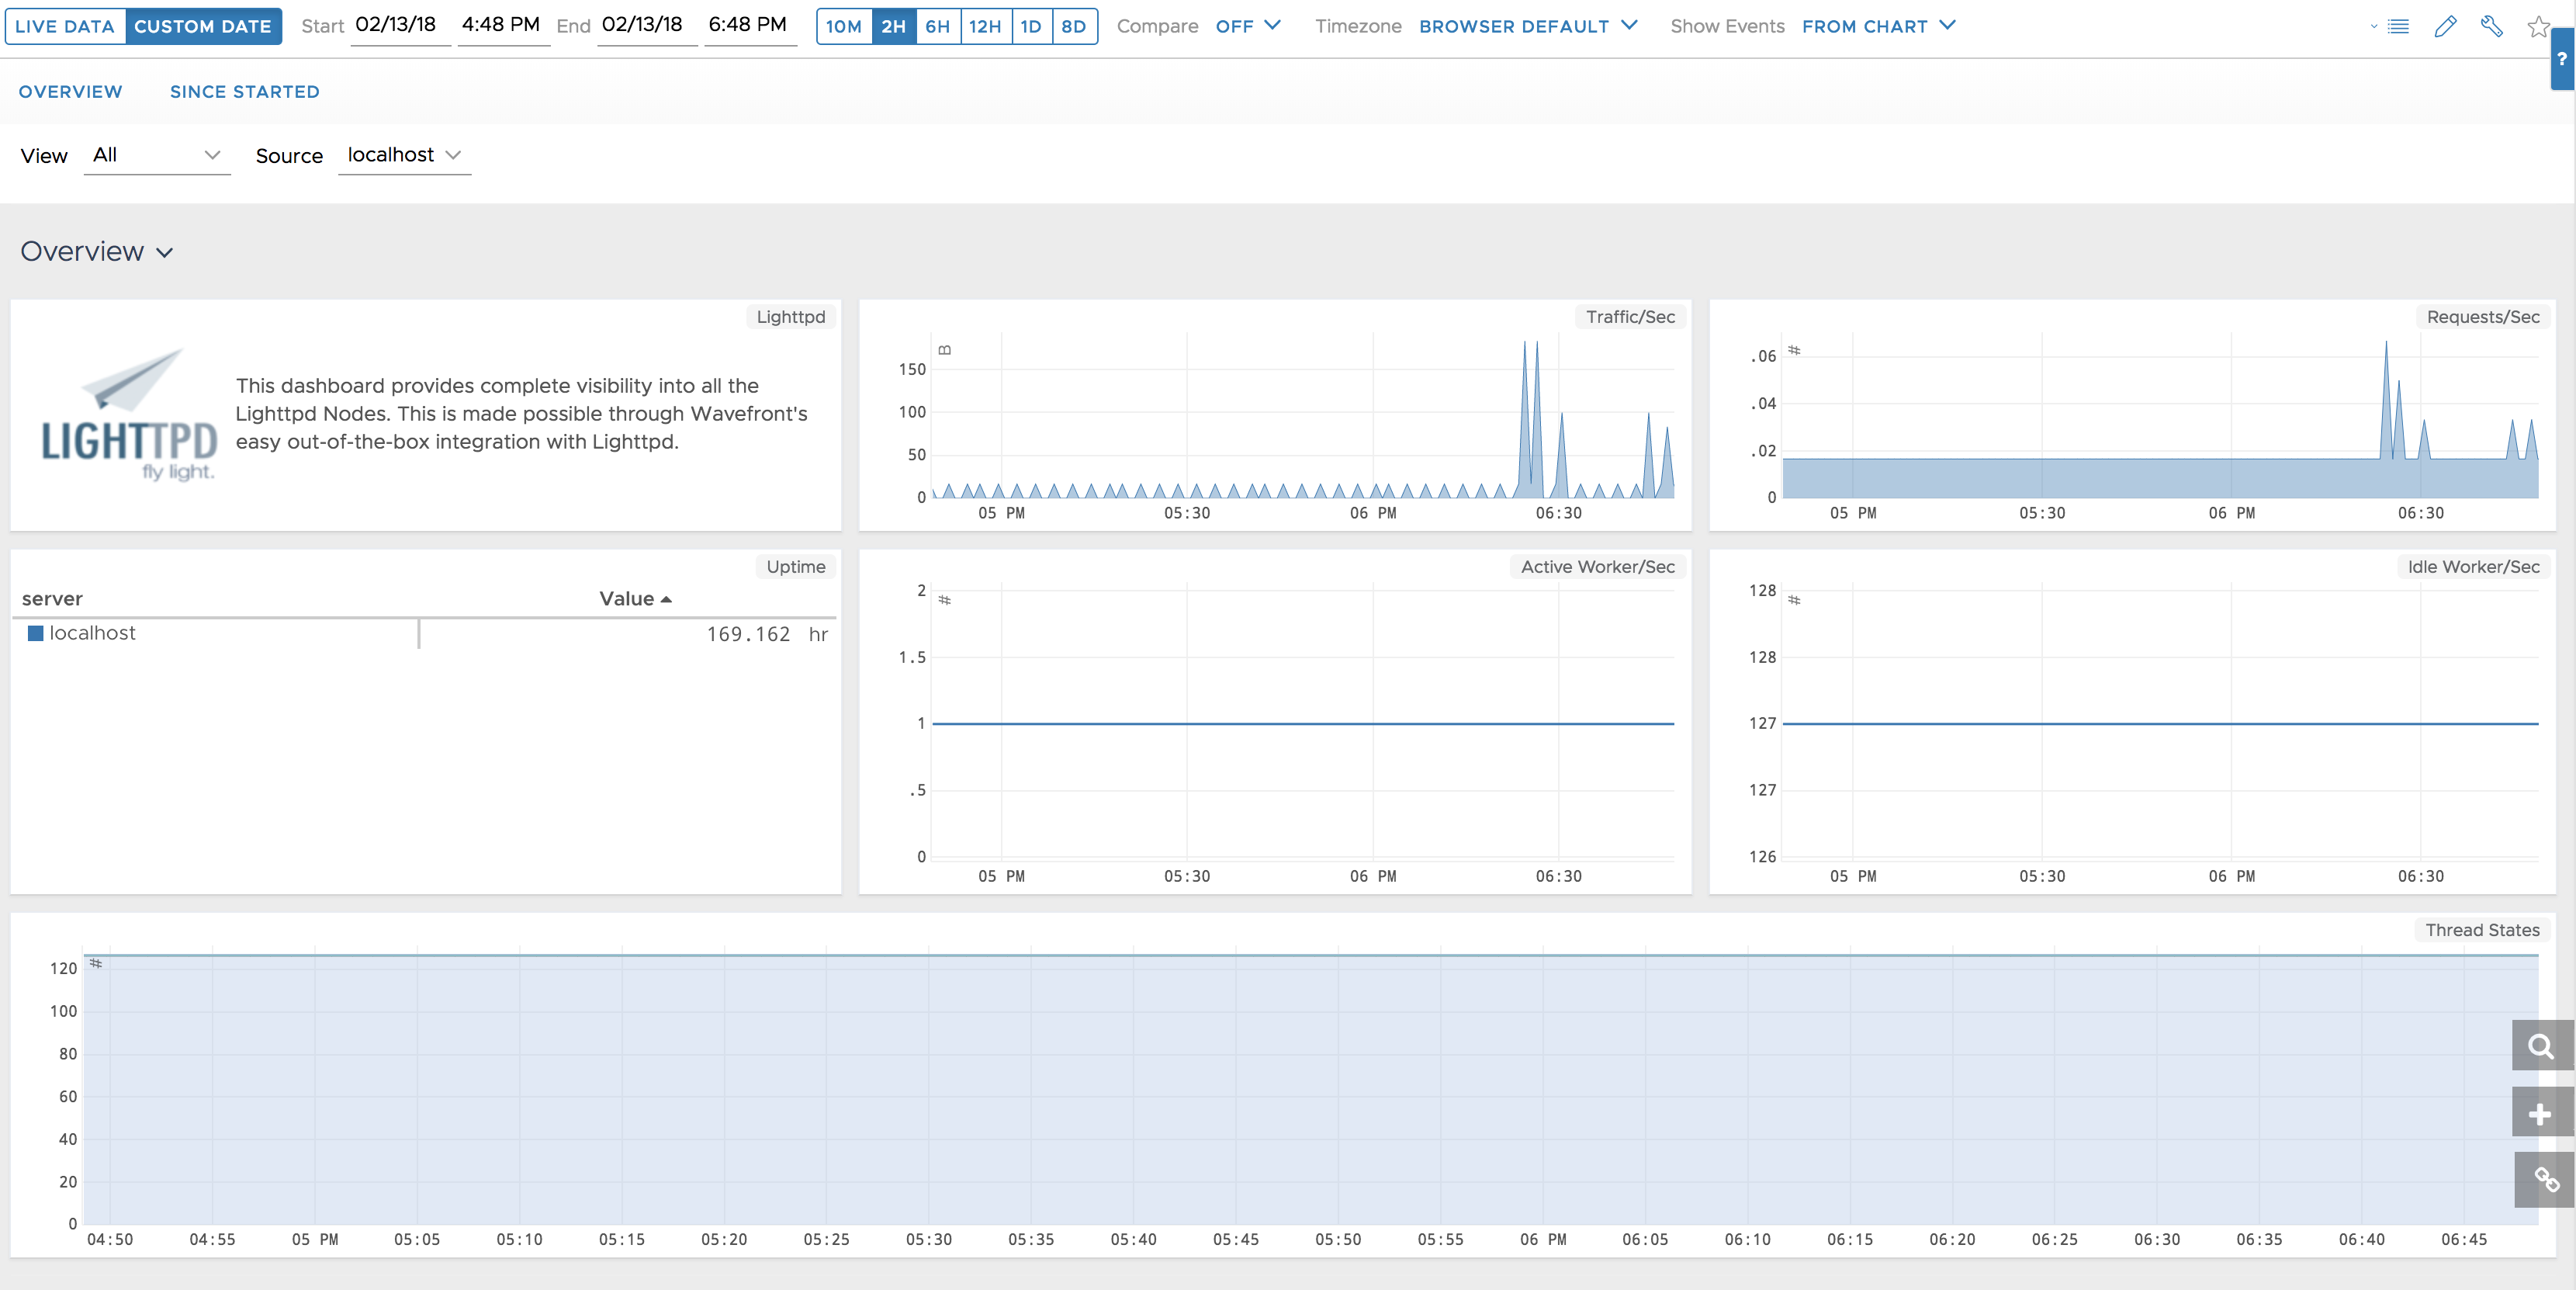Click the localhost row in Uptime table
Screen dimensions: 2576x1290
click(424, 634)
